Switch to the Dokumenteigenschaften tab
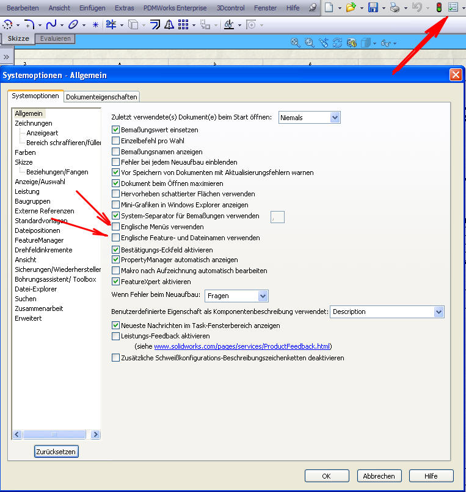The image size is (466, 492). pos(101,97)
